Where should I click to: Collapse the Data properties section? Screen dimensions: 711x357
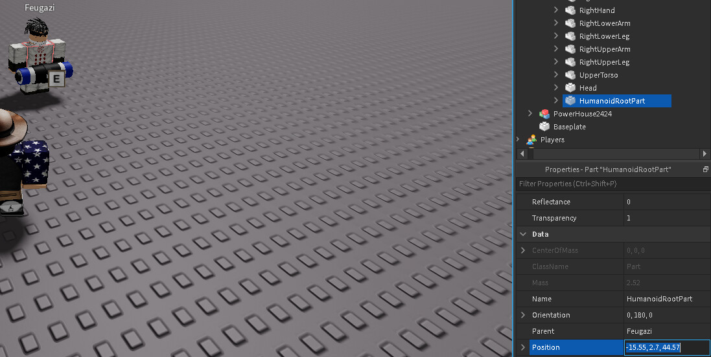[x=523, y=234]
